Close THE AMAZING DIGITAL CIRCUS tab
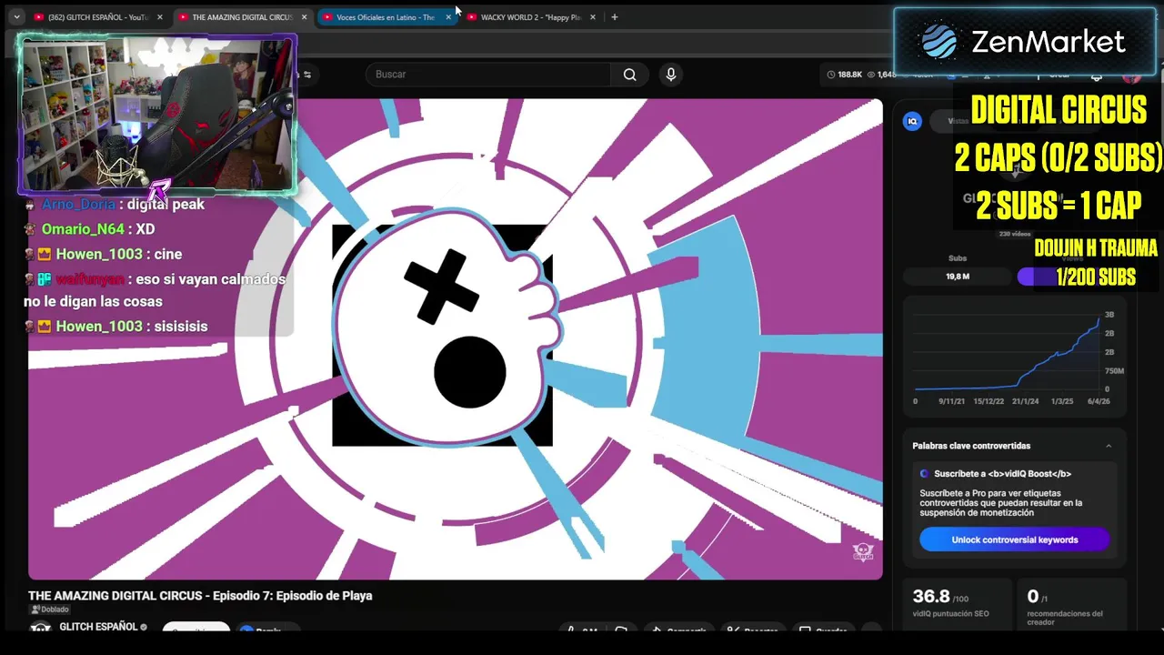1164x655 pixels. point(304,17)
